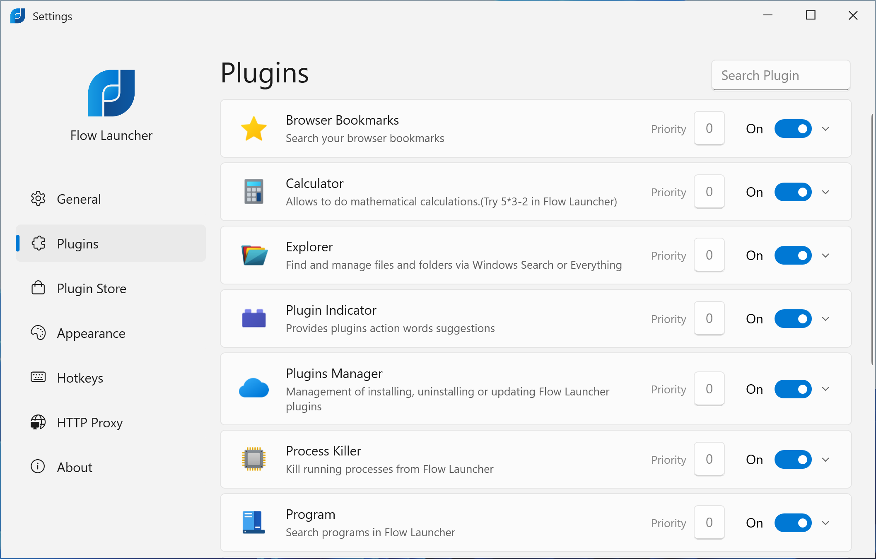Click the Plugin Indicator brick icon
The width and height of the screenshot is (876, 559).
253,318
